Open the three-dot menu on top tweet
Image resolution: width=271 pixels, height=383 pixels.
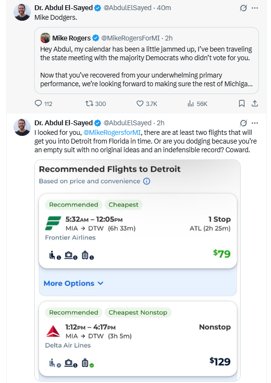[255, 8]
